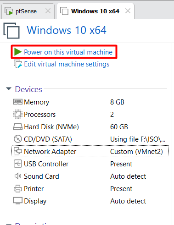Collapse the Devices section arrow
The image size is (174, 225).
coord(9,88)
